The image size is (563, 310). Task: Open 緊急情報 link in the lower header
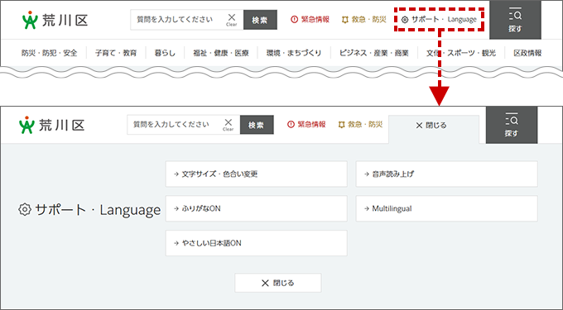(x=306, y=124)
